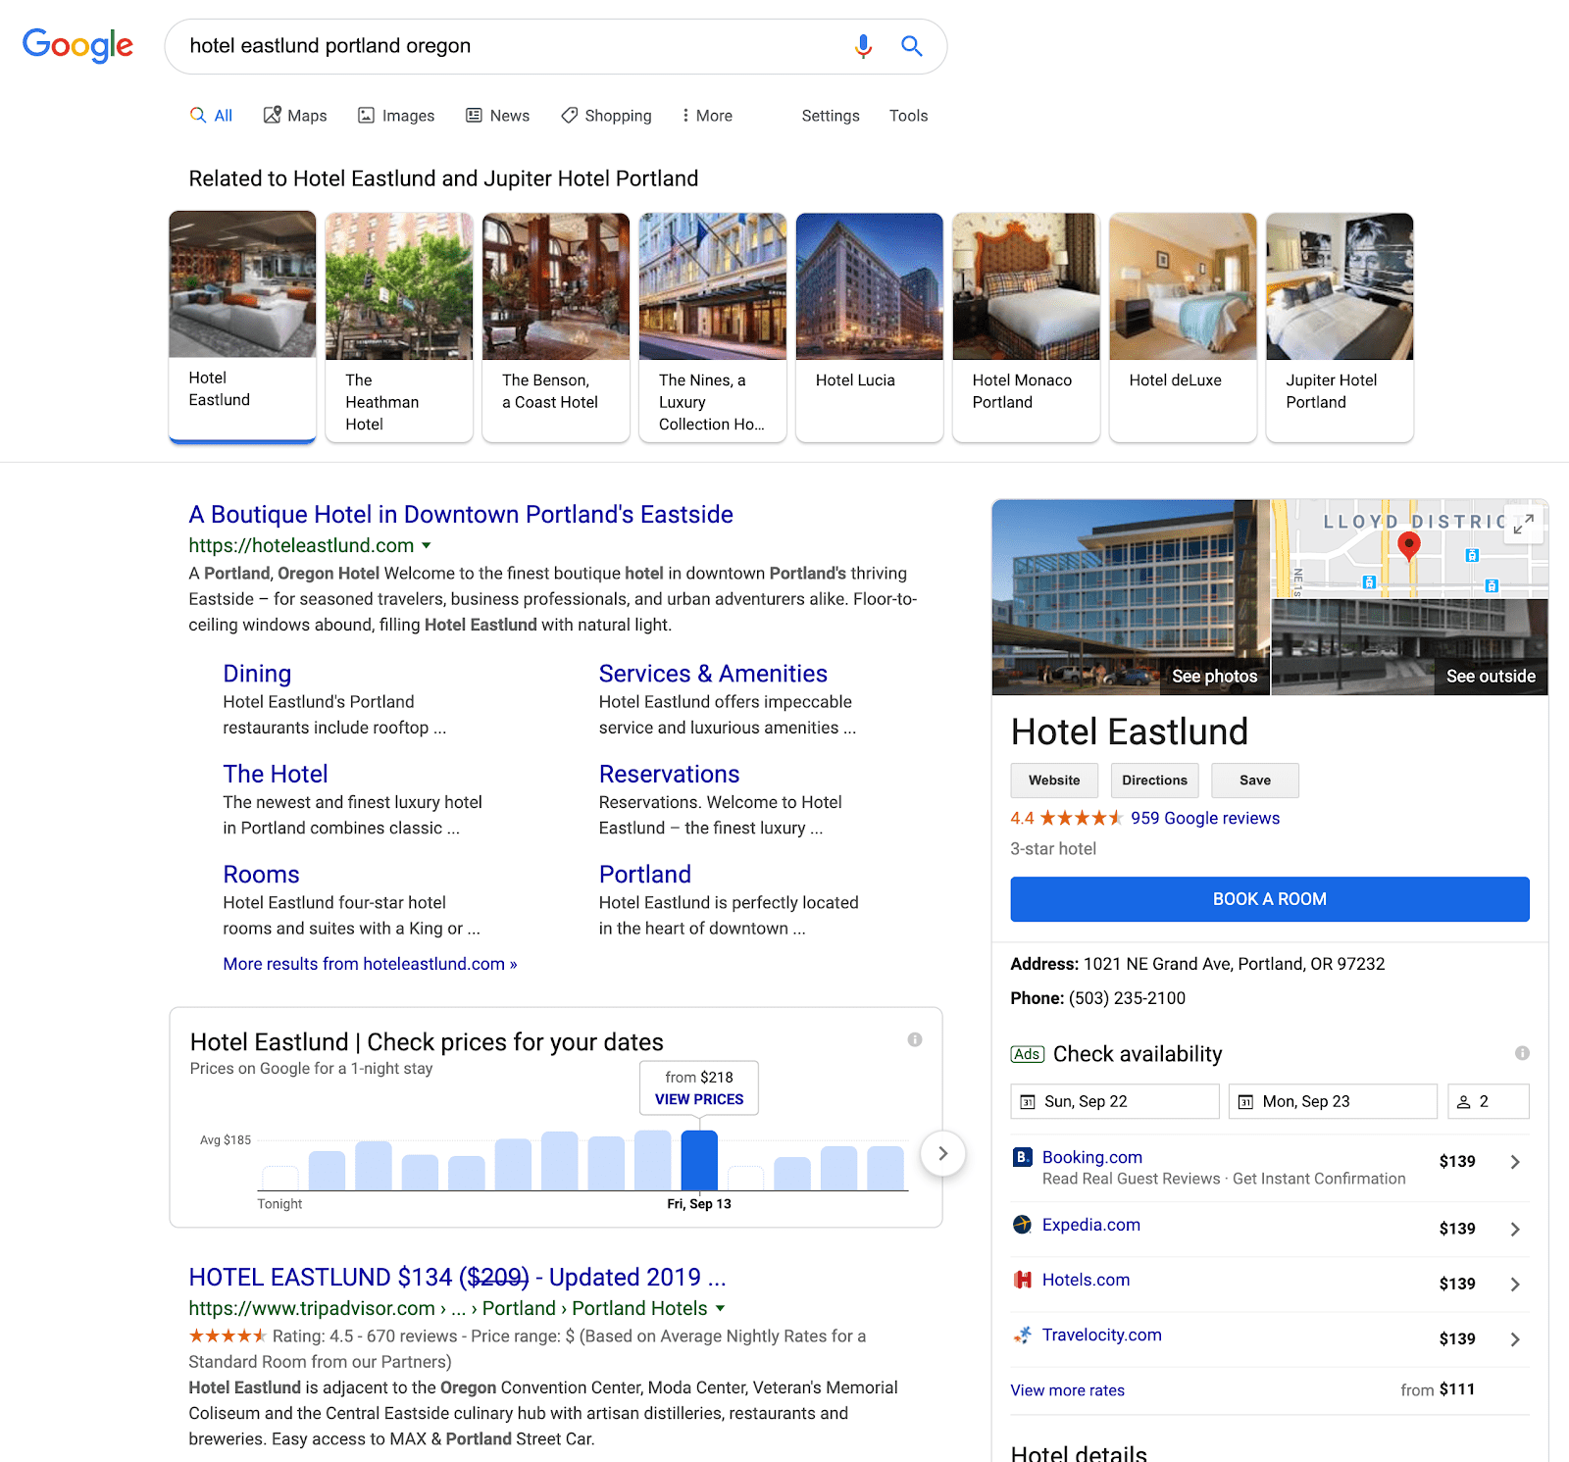Open 959 Google reviews
The width and height of the screenshot is (1569, 1462).
(1205, 818)
